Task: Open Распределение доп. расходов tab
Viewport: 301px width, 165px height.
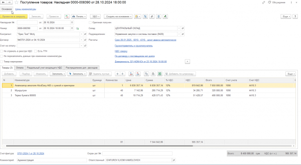Action: [x=82, y=68]
